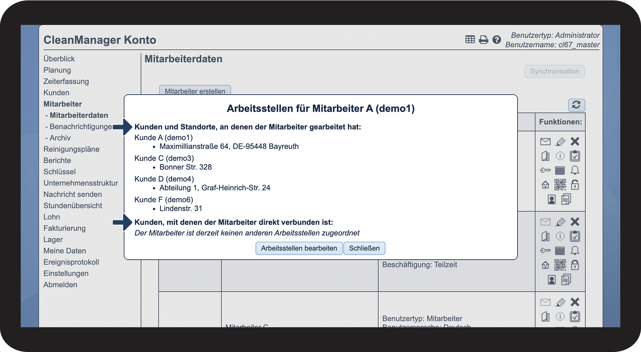
Task: Click first row house icon
Action: tap(545, 185)
